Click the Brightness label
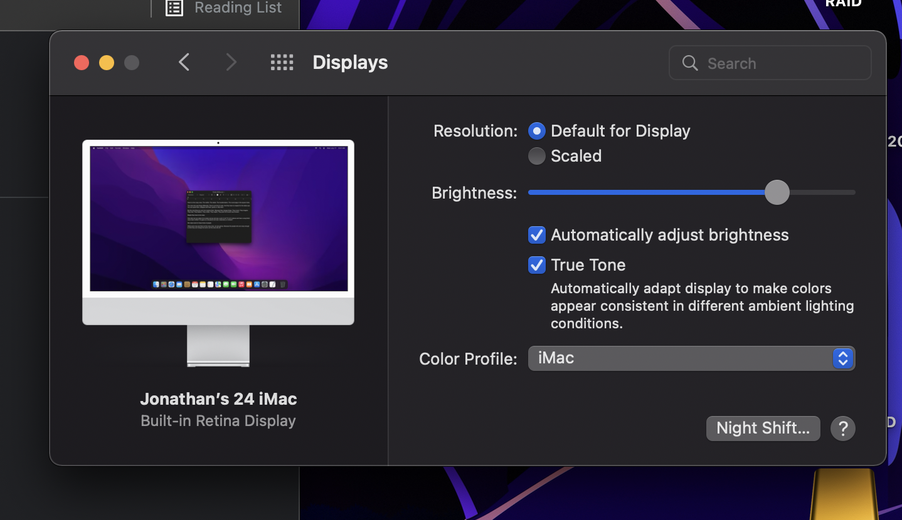Screen dimensions: 902x520 (474, 193)
